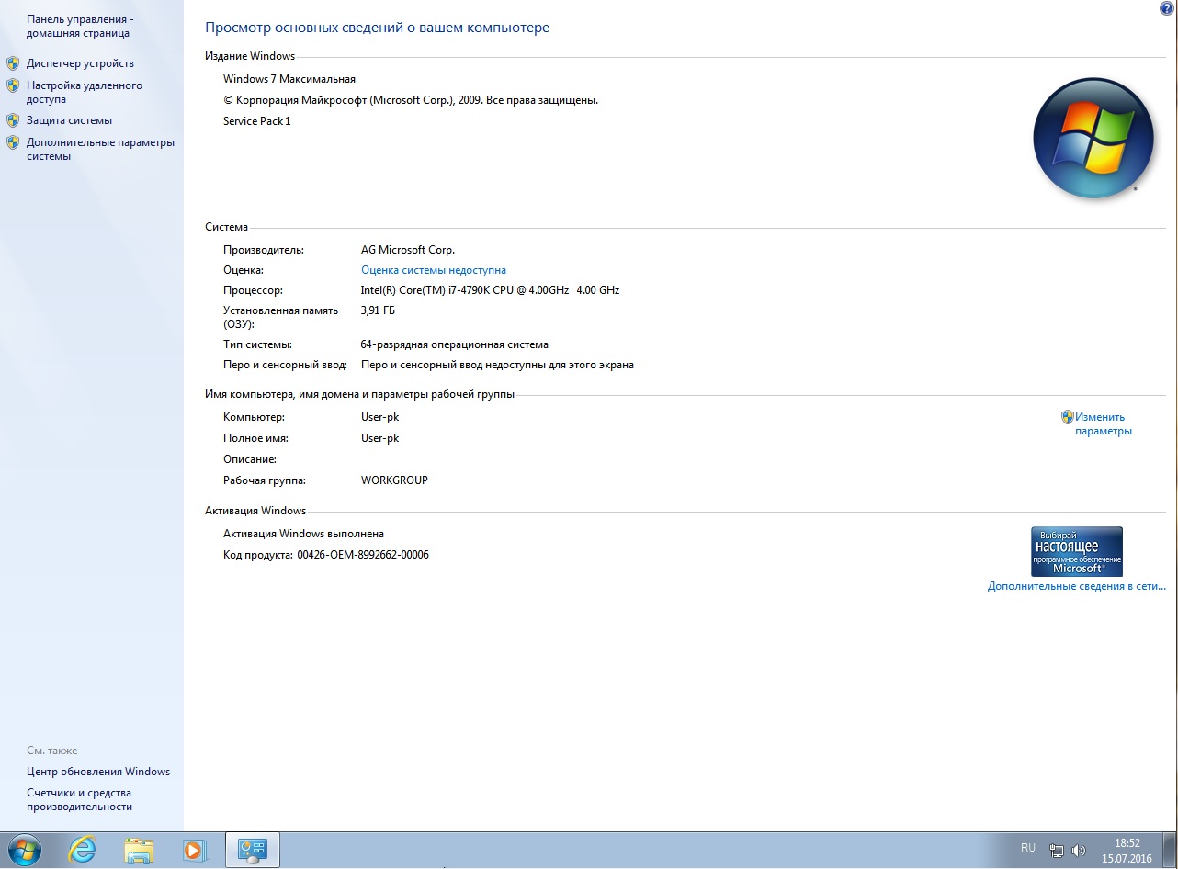Click the Корпорация Майкрософт copyright line
The width and height of the screenshot is (1178, 869).
coord(411,100)
